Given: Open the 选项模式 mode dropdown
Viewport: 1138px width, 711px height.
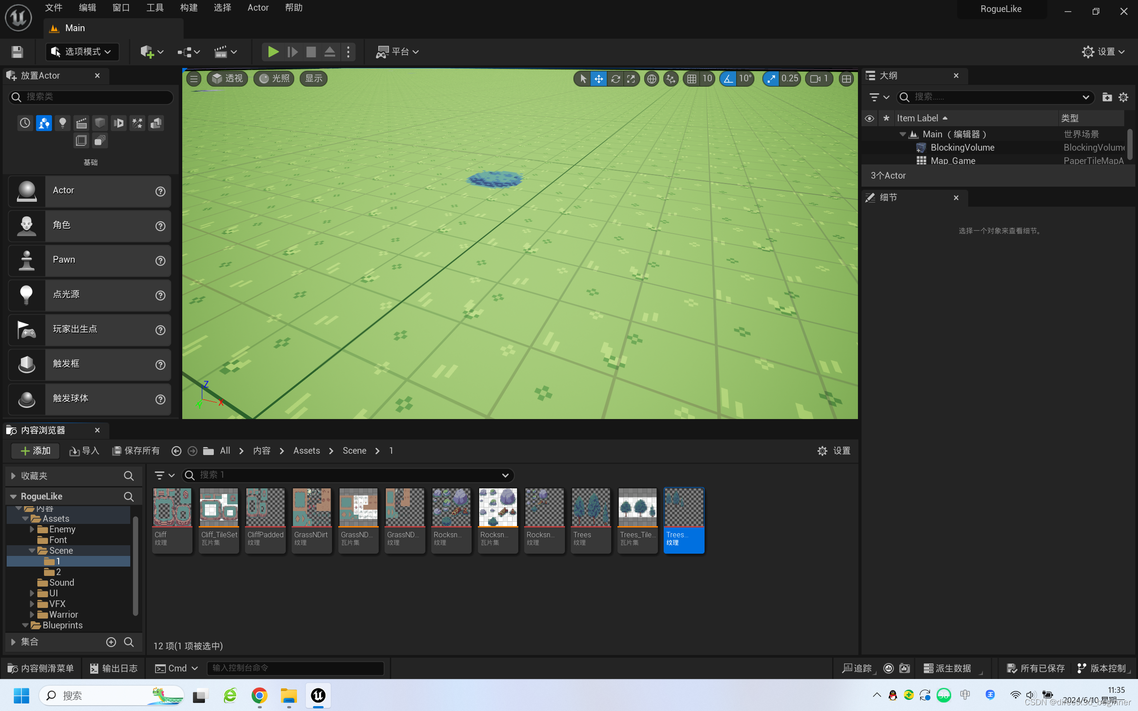Looking at the screenshot, I should click(x=82, y=52).
